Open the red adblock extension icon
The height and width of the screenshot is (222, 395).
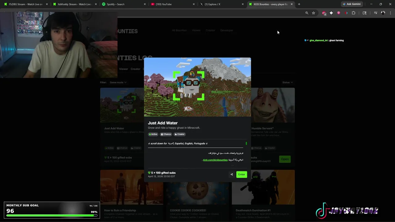point(324,13)
